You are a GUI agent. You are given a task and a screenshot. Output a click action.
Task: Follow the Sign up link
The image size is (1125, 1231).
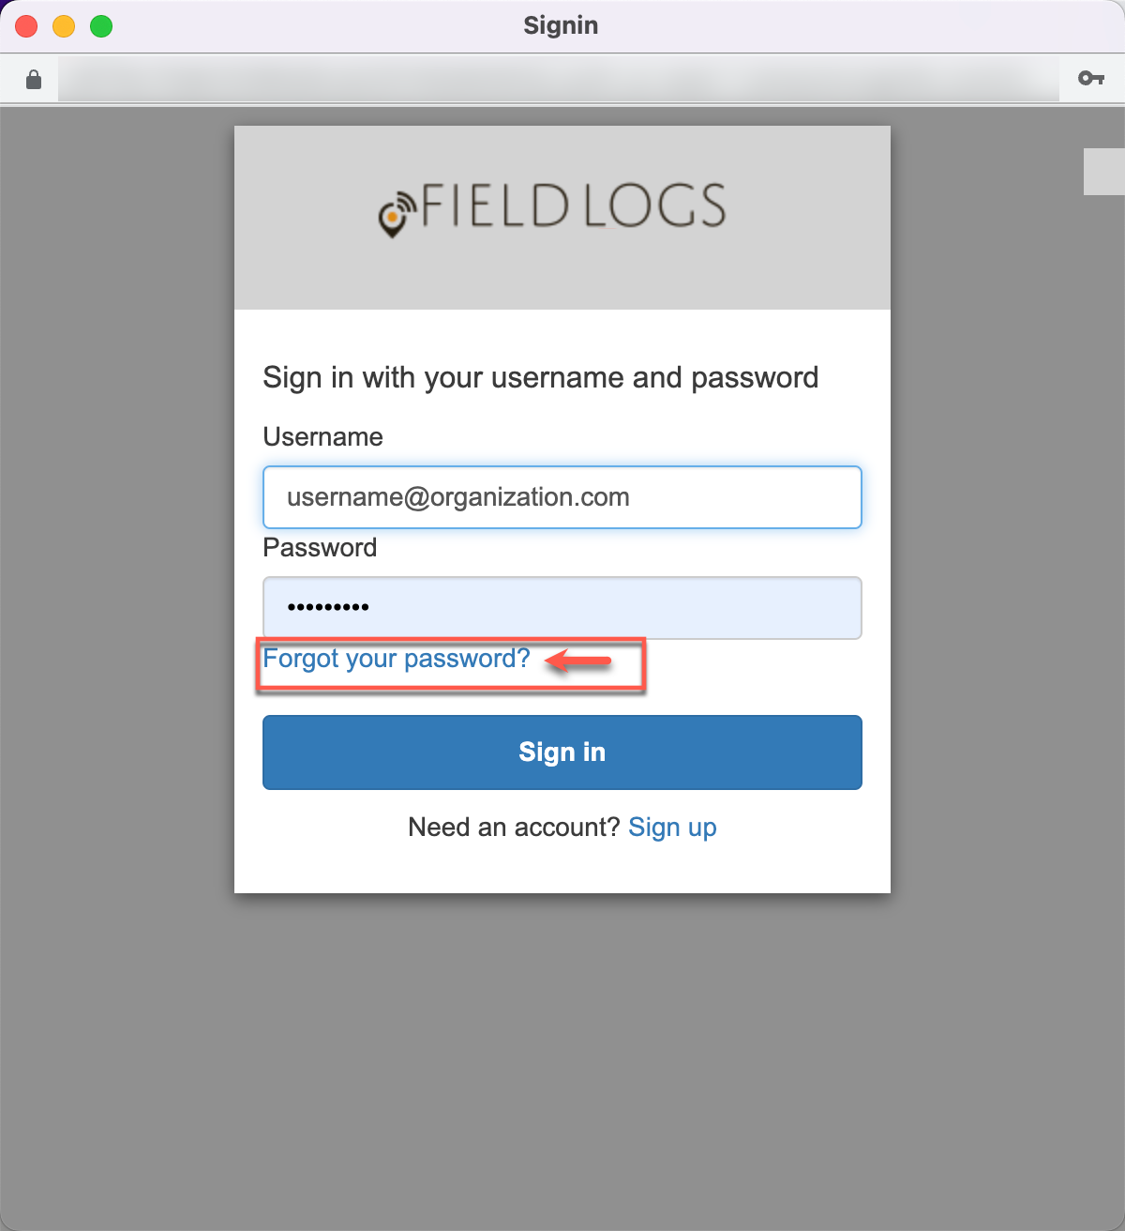tap(672, 828)
